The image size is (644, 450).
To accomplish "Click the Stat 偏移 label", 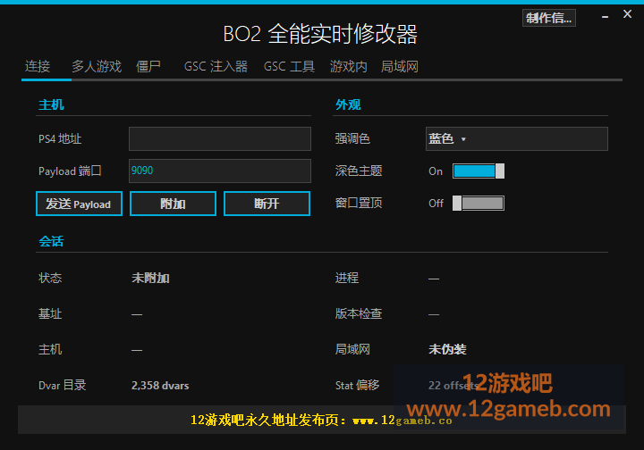I will coord(357,385).
